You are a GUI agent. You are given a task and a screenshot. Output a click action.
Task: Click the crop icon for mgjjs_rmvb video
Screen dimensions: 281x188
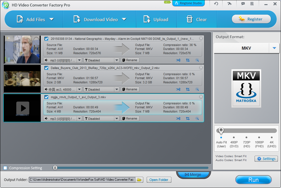pyautogui.click(x=188, y=119)
